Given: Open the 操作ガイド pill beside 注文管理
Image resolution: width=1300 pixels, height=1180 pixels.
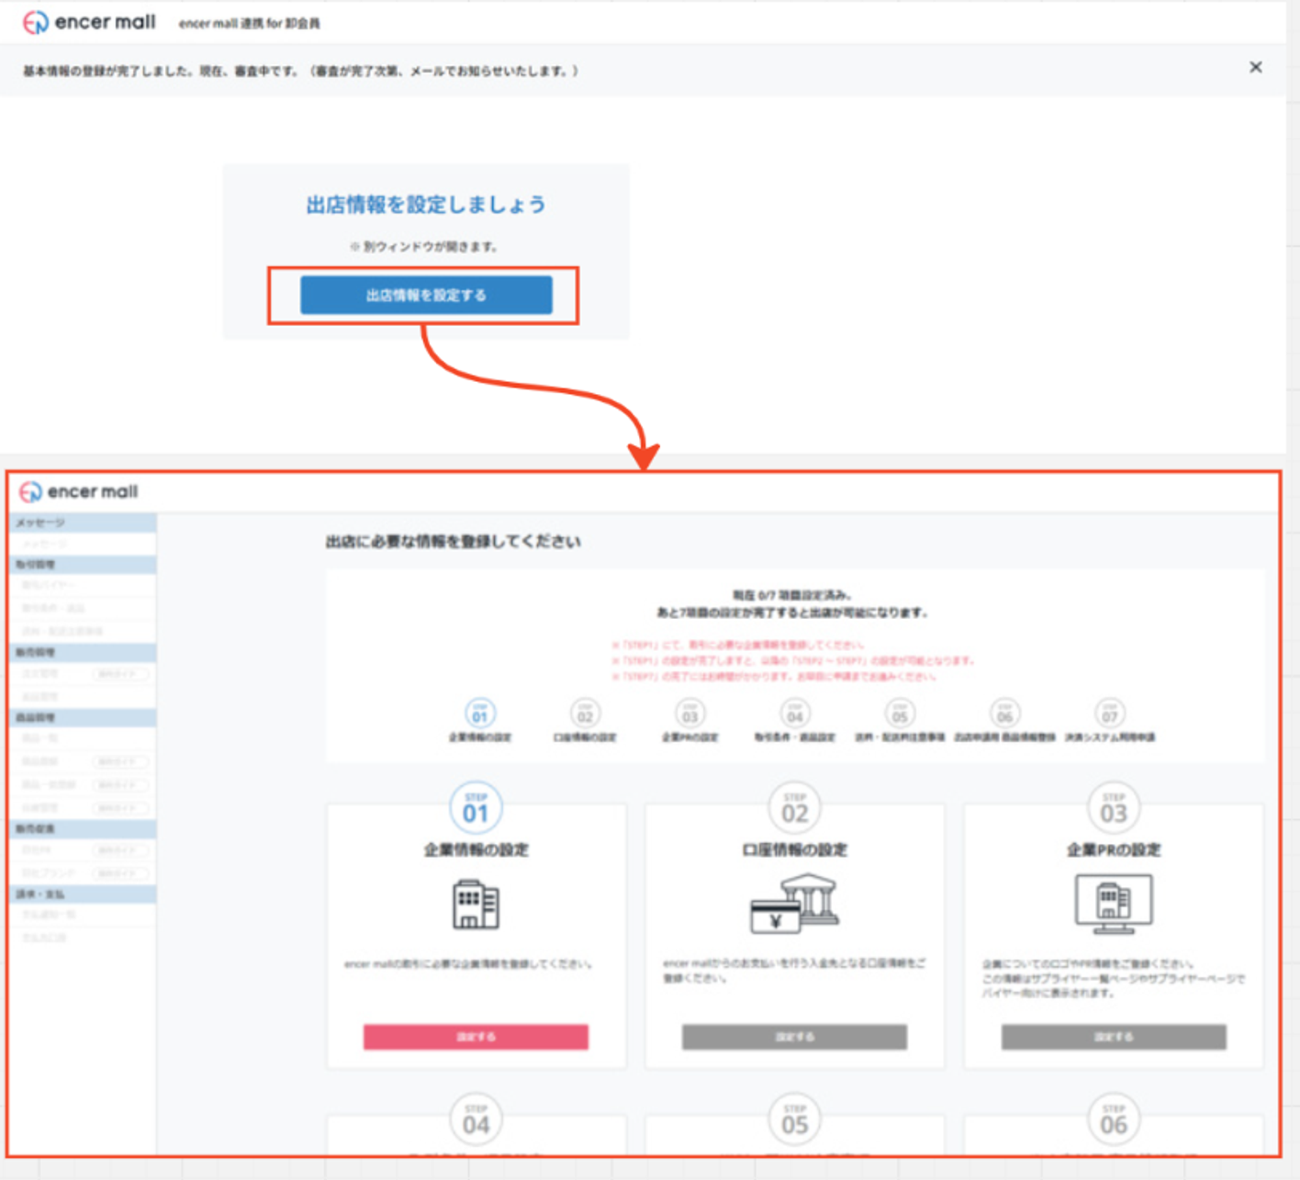Looking at the screenshot, I should [x=120, y=674].
